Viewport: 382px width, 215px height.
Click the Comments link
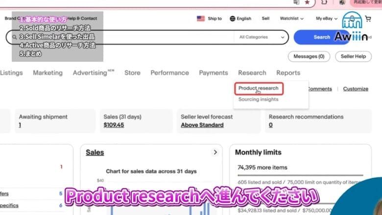[320, 89]
